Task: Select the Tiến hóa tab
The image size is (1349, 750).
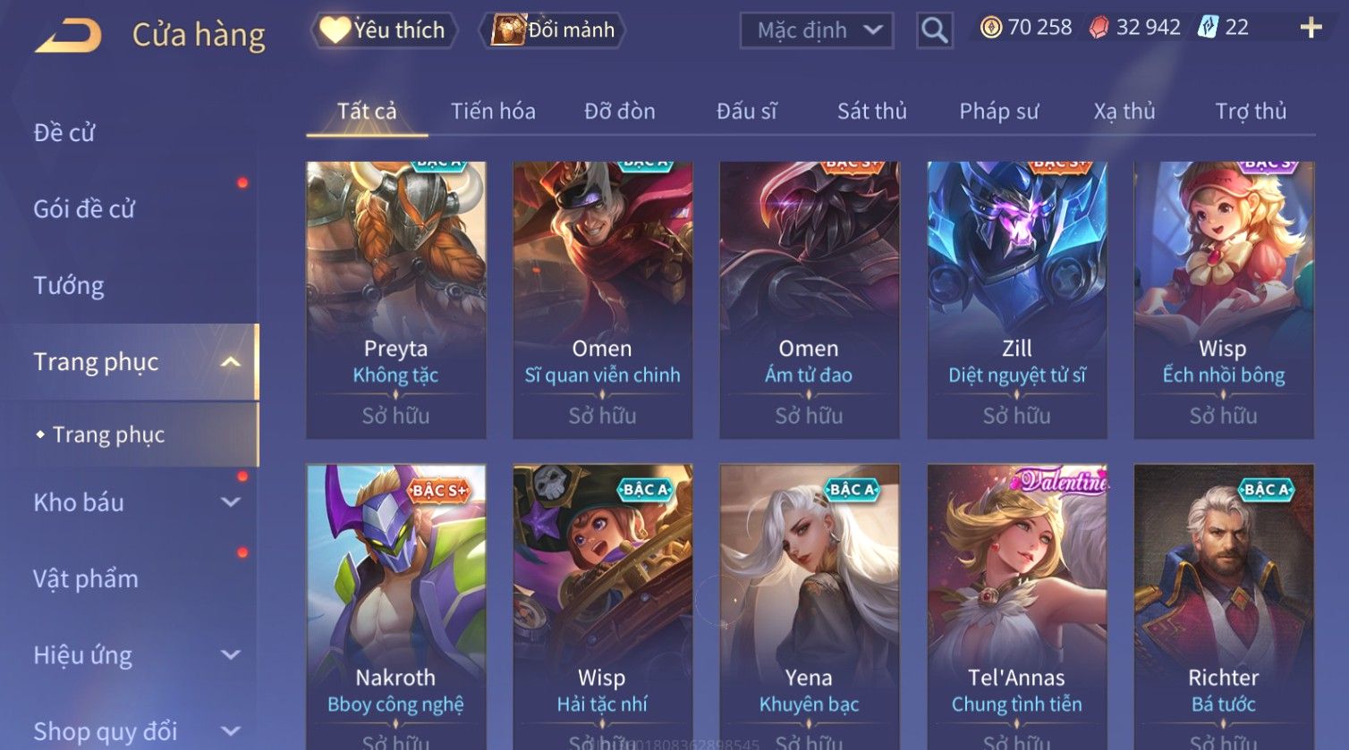Action: pos(493,111)
